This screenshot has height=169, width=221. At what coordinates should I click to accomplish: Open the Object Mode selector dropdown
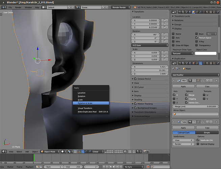[50, 151]
